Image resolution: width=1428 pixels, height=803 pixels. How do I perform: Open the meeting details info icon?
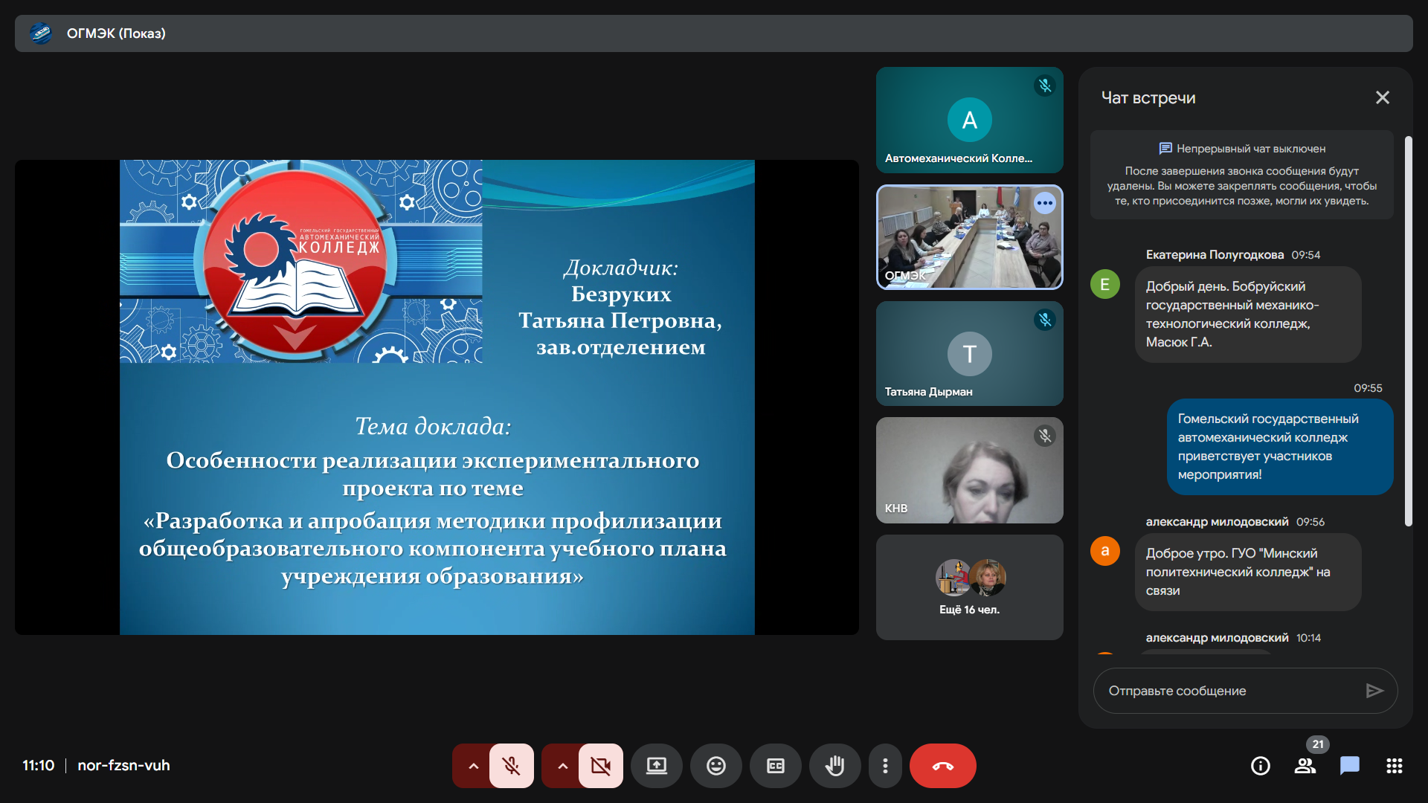[x=1260, y=766]
